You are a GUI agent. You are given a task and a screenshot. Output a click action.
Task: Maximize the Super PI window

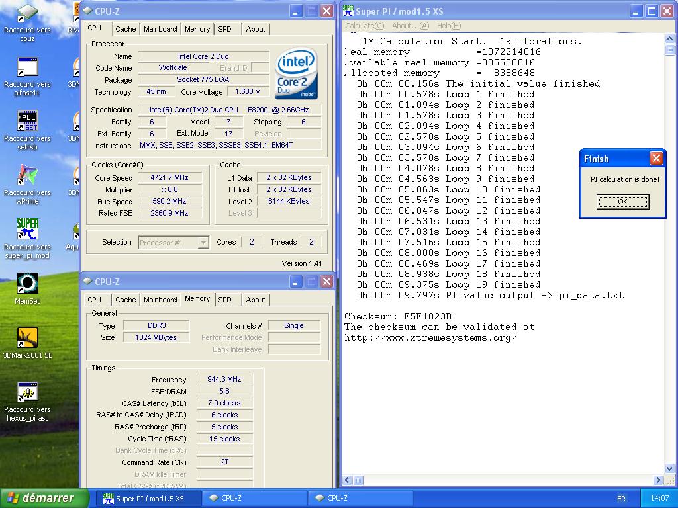pos(652,11)
